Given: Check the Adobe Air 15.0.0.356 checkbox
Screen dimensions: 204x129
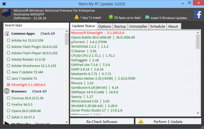Looking at the screenshot, I should coord(9,40).
